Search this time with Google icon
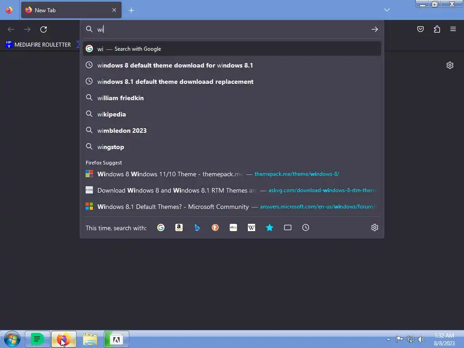 [x=161, y=227]
